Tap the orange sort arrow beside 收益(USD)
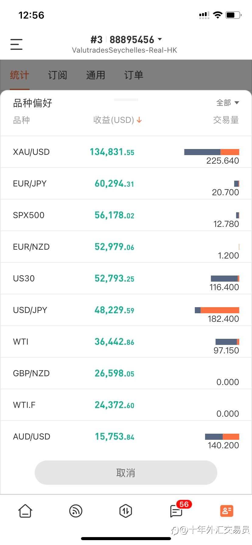 tap(139, 120)
